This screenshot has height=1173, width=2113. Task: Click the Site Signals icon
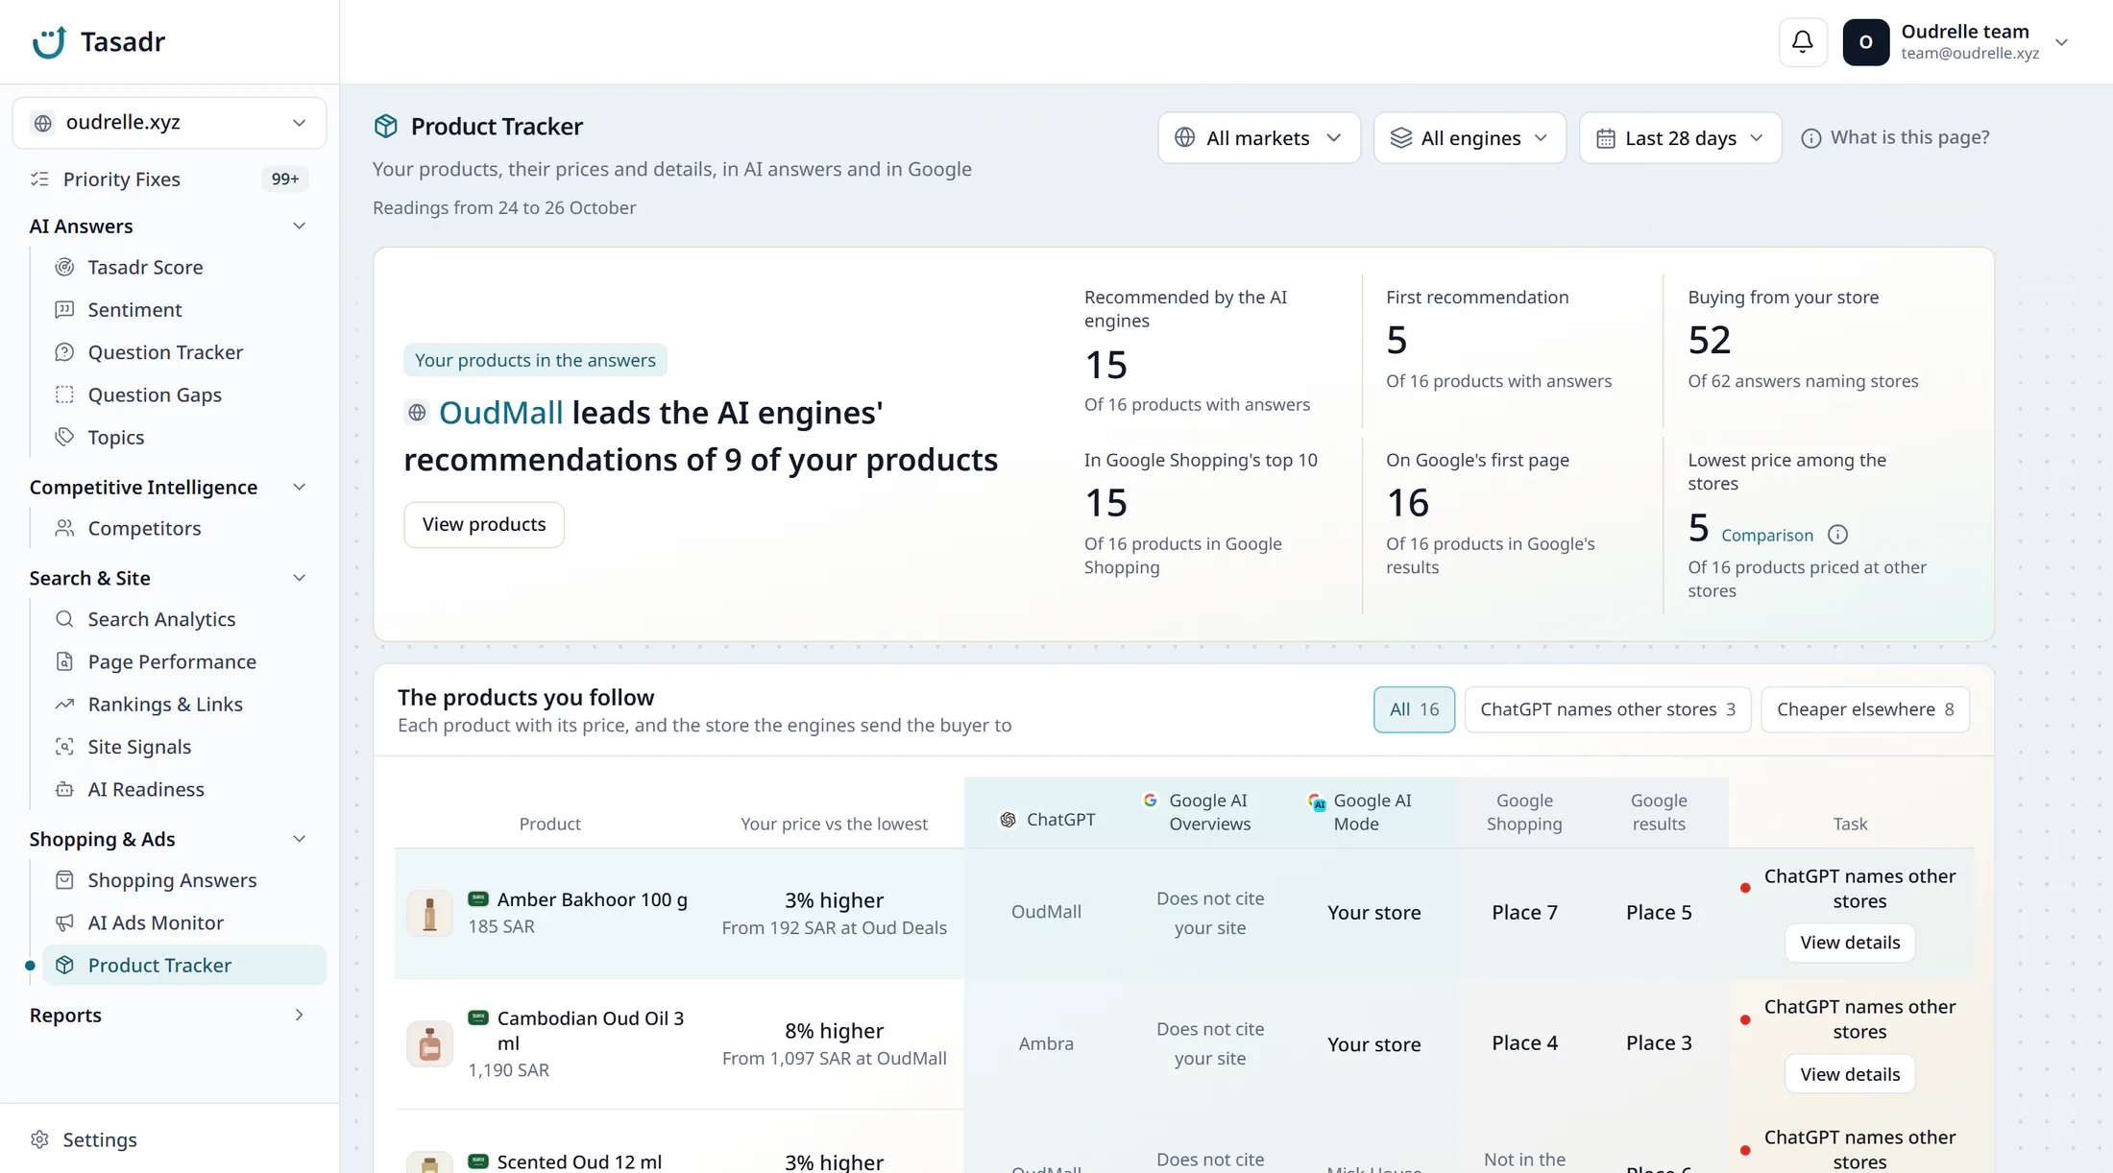pyautogui.click(x=64, y=747)
